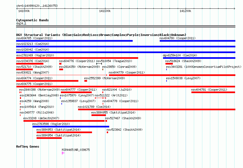The image size is (243, 168).
Task: Open nsv604775 (Cooper2011) label
Action: [x=34, y=84]
